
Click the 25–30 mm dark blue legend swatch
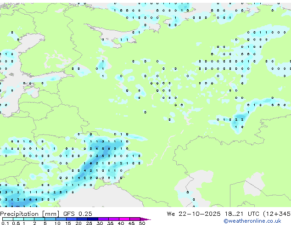(x=93, y=219)
